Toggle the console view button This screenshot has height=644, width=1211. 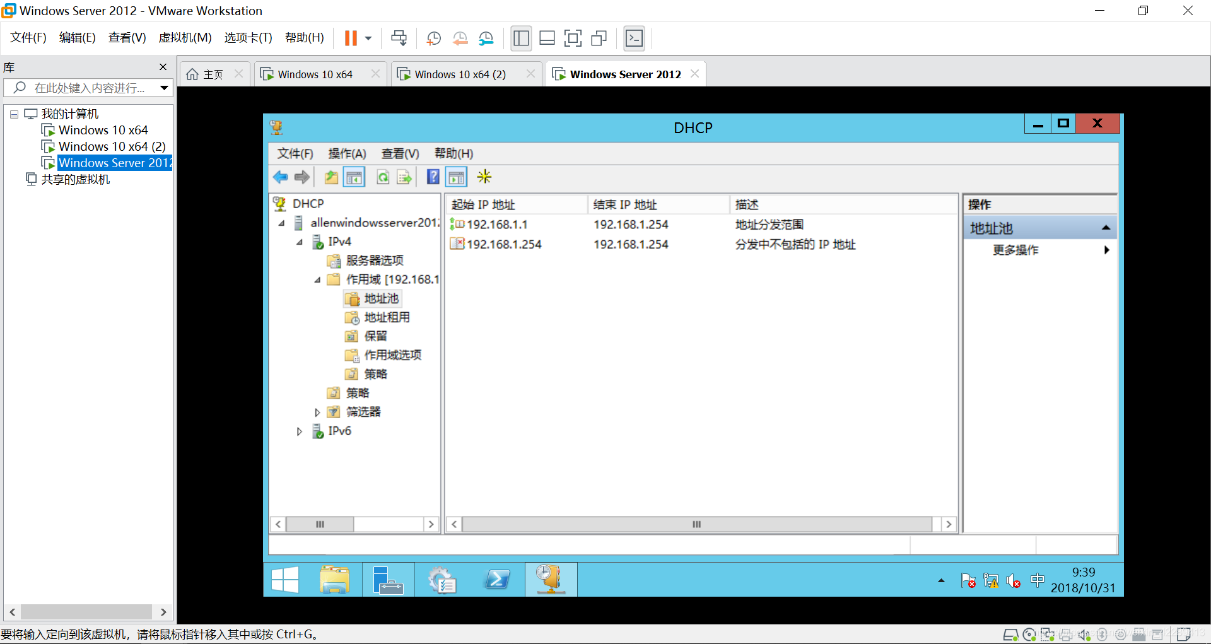(634, 38)
